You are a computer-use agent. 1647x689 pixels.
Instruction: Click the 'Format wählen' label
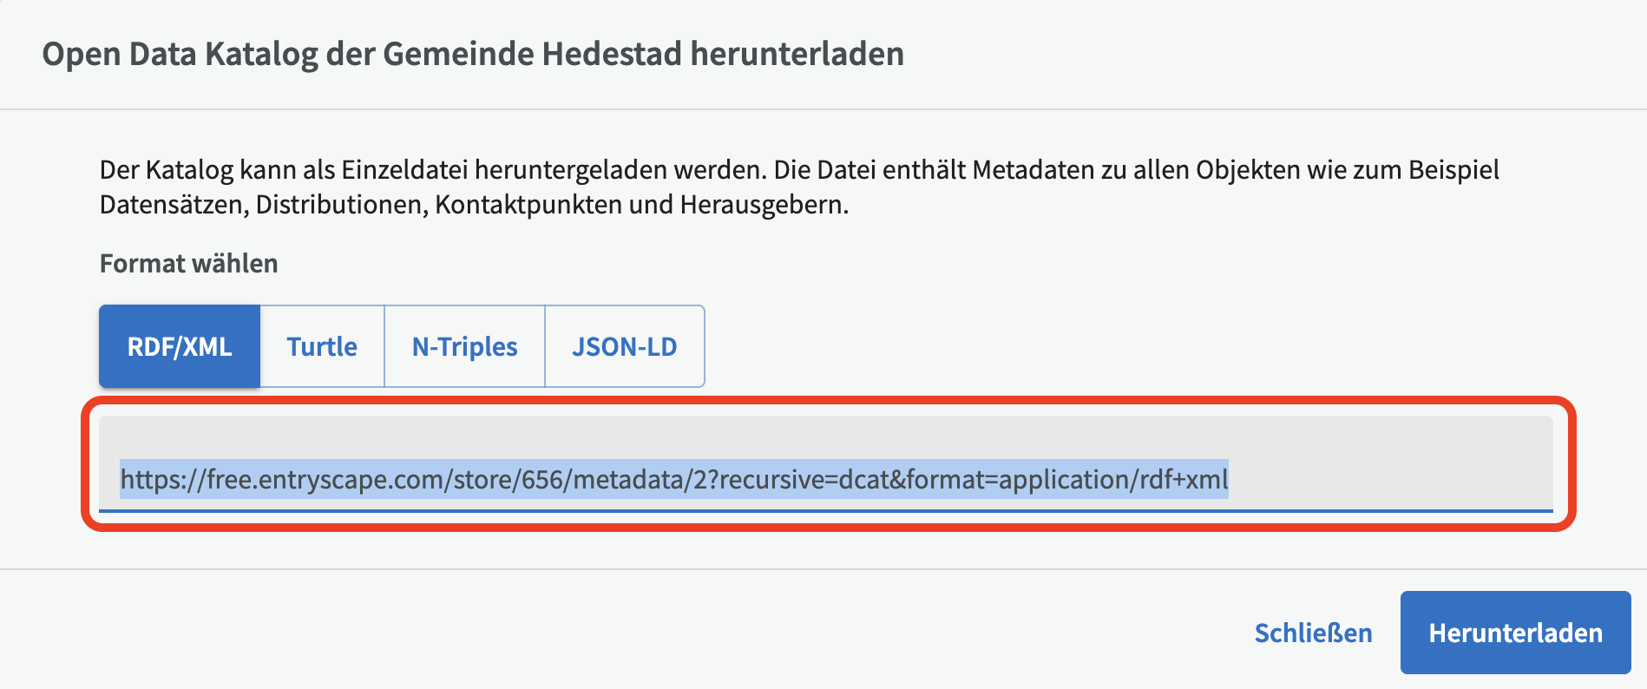(189, 263)
